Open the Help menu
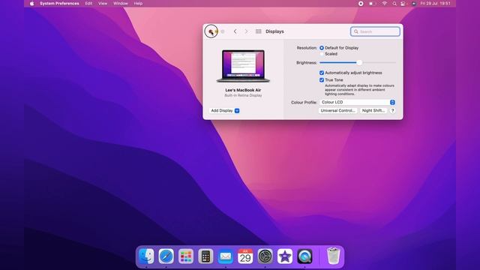480x270 pixels. [138, 4]
